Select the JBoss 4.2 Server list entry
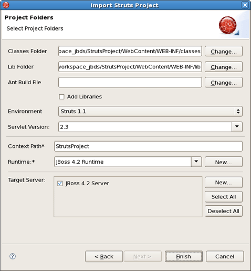 (x=87, y=184)
